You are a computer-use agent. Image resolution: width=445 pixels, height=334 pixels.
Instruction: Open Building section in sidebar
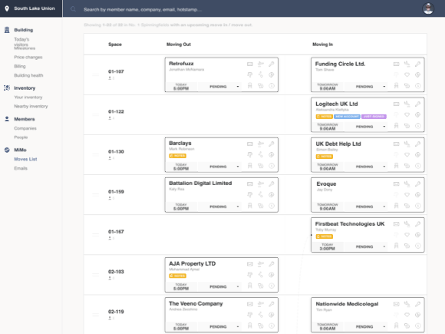point(23,30)
